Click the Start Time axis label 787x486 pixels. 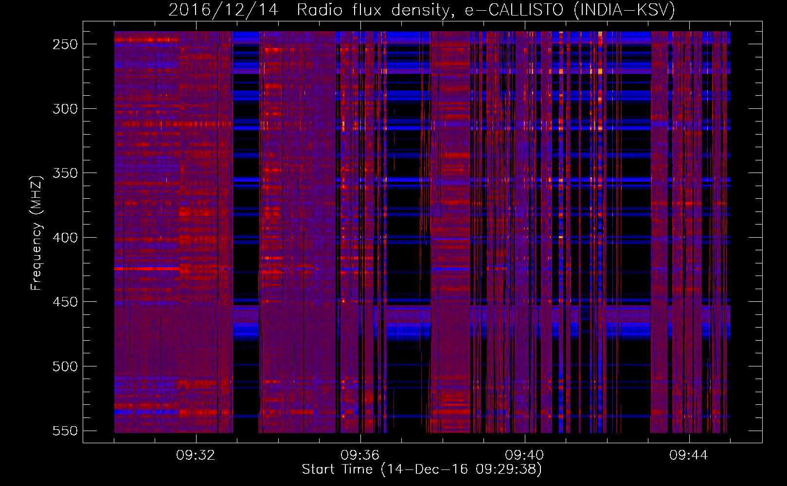[422, 469]
